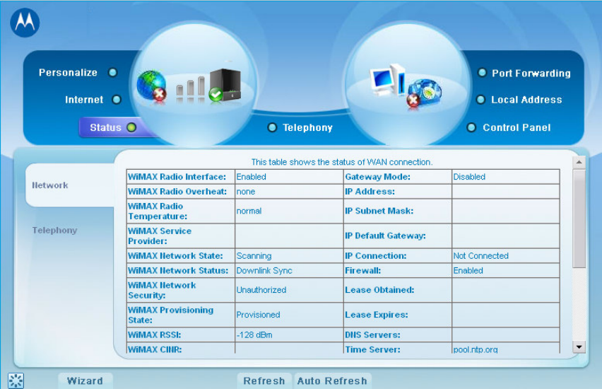Open the Status menu item
This screenshot has height=389, width=602.
(105, 127)
